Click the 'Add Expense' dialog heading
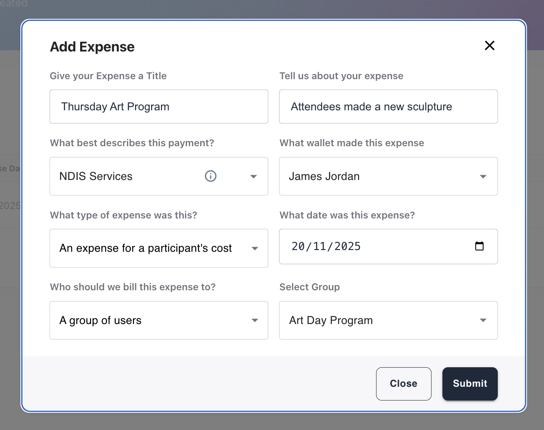This screenshot has height=430, width=544. click(x=92, y=47)
